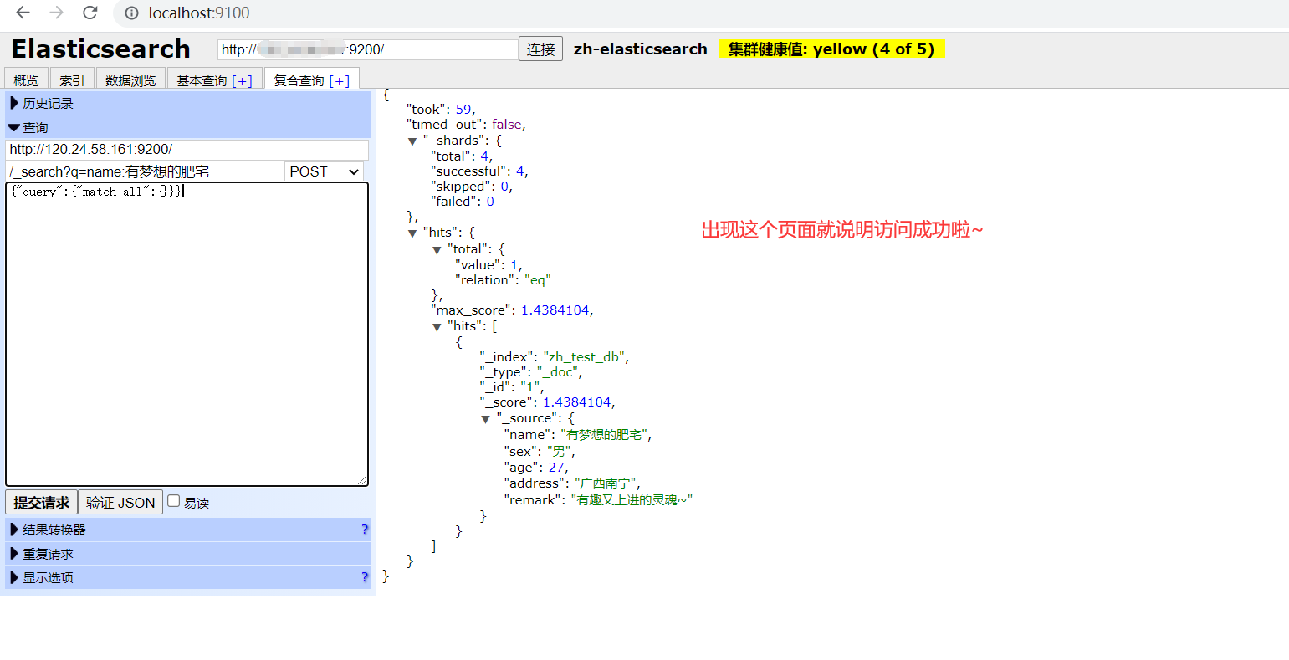Collapse the "total" object under hits
Image resolution: width=1289 pixels, height=660 pixels.
tap(437, 250)
